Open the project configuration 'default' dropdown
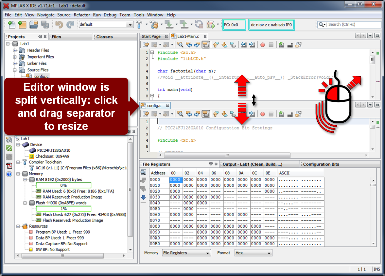Image resolution: width=385 pixels, height=276 pixels. click(130, 25)
